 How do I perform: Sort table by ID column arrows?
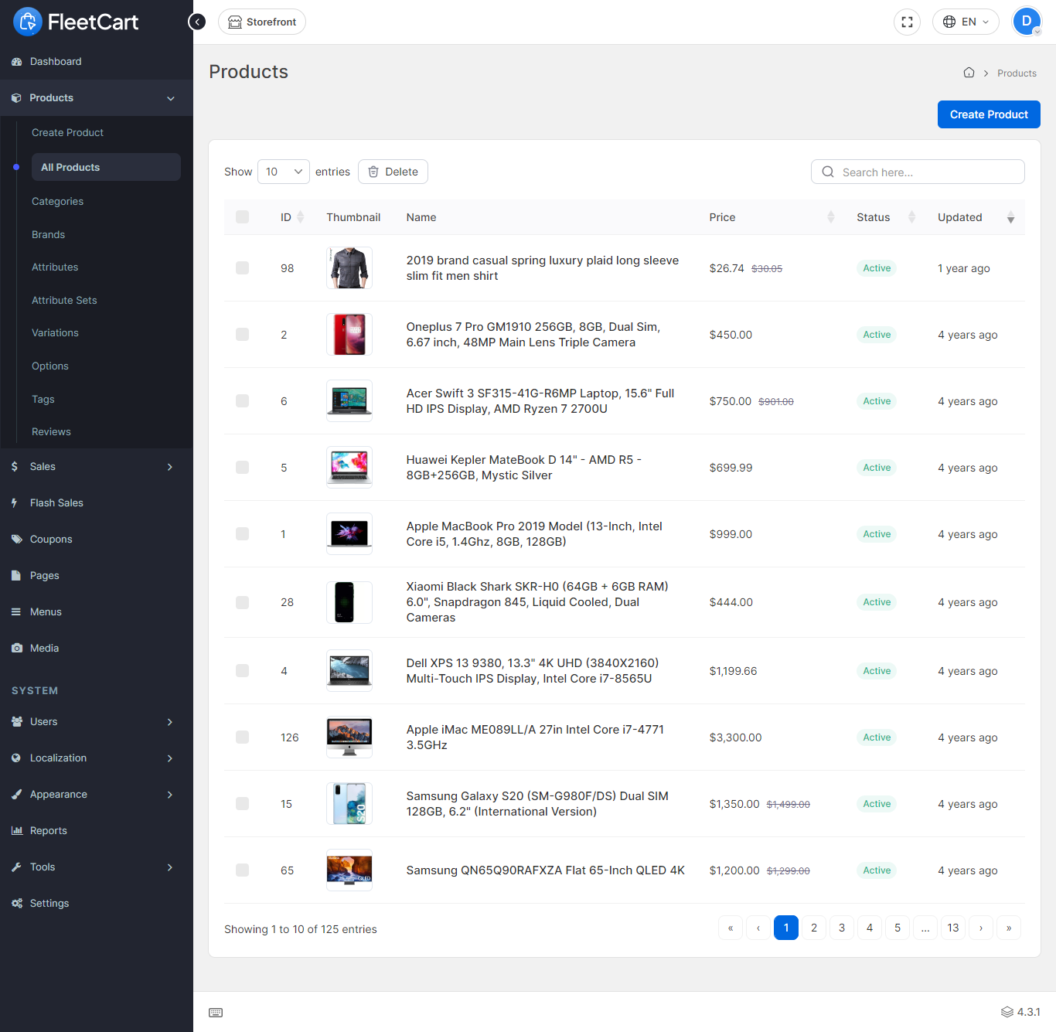(301, 217)
